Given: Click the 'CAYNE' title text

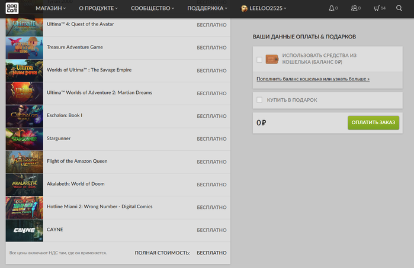Looking at the screenshot, I should tap(55, 230).
